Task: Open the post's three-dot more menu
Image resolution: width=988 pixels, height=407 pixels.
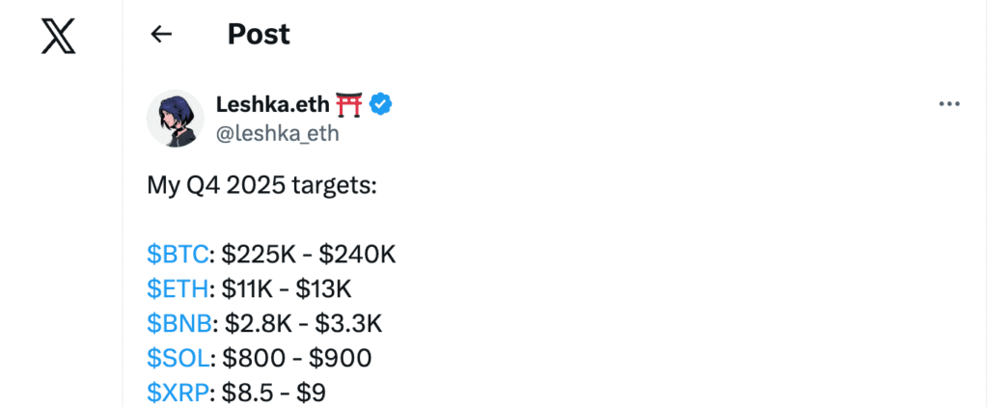Action: [949, 104]
